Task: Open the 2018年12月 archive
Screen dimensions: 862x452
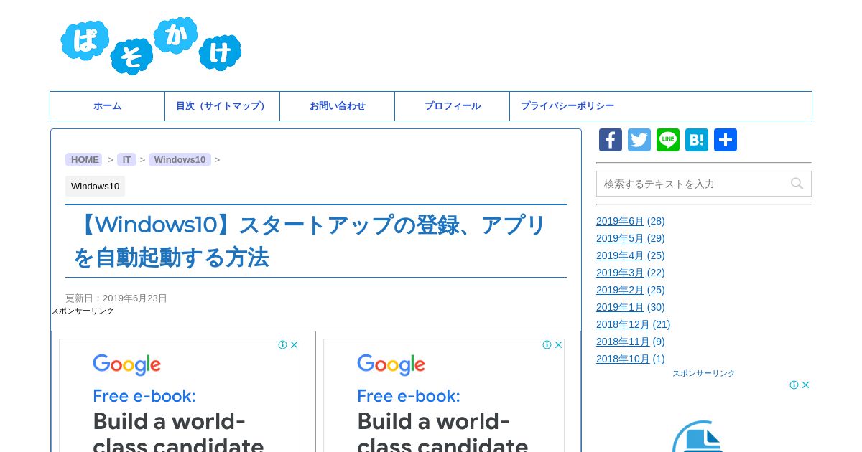Action: tap(623, 324)
